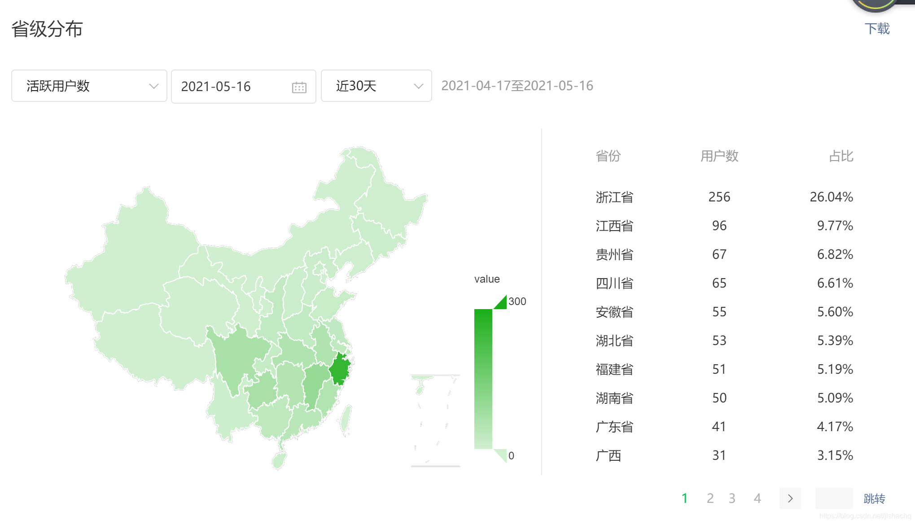Click the 6.82% percentage value

(835, 254)
